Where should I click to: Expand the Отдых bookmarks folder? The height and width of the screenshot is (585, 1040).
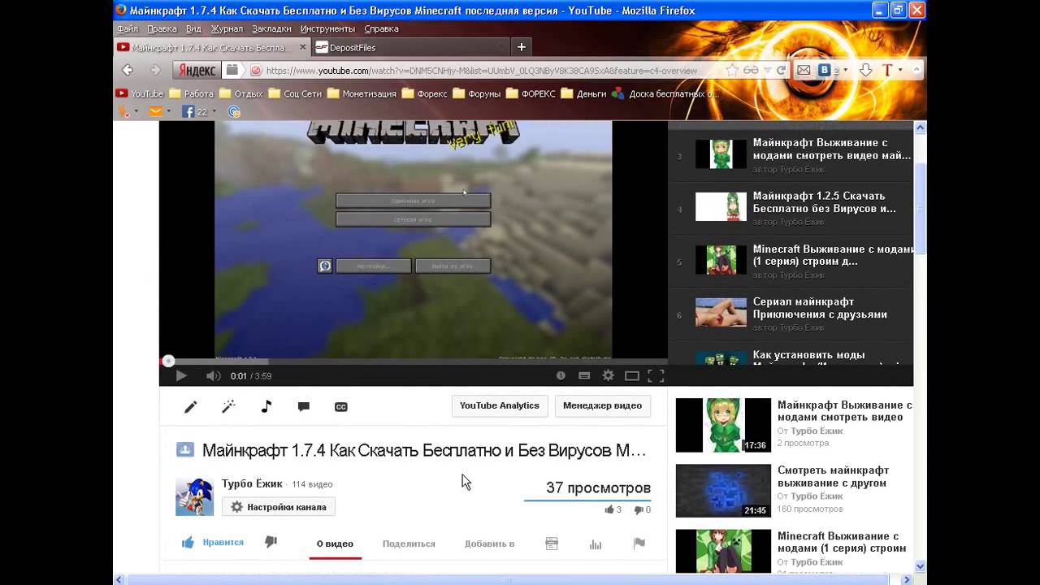pyautogui.click(x=240, y=93)
